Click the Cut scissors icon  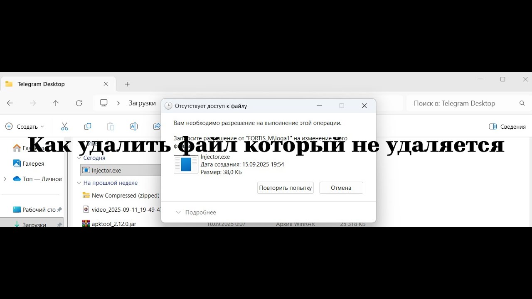pos(64,127)
